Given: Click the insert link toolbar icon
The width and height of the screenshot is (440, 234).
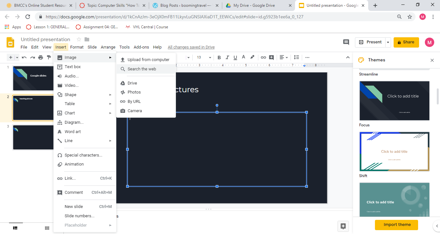Looking at the screenshot, I should [x=263, y=58].
